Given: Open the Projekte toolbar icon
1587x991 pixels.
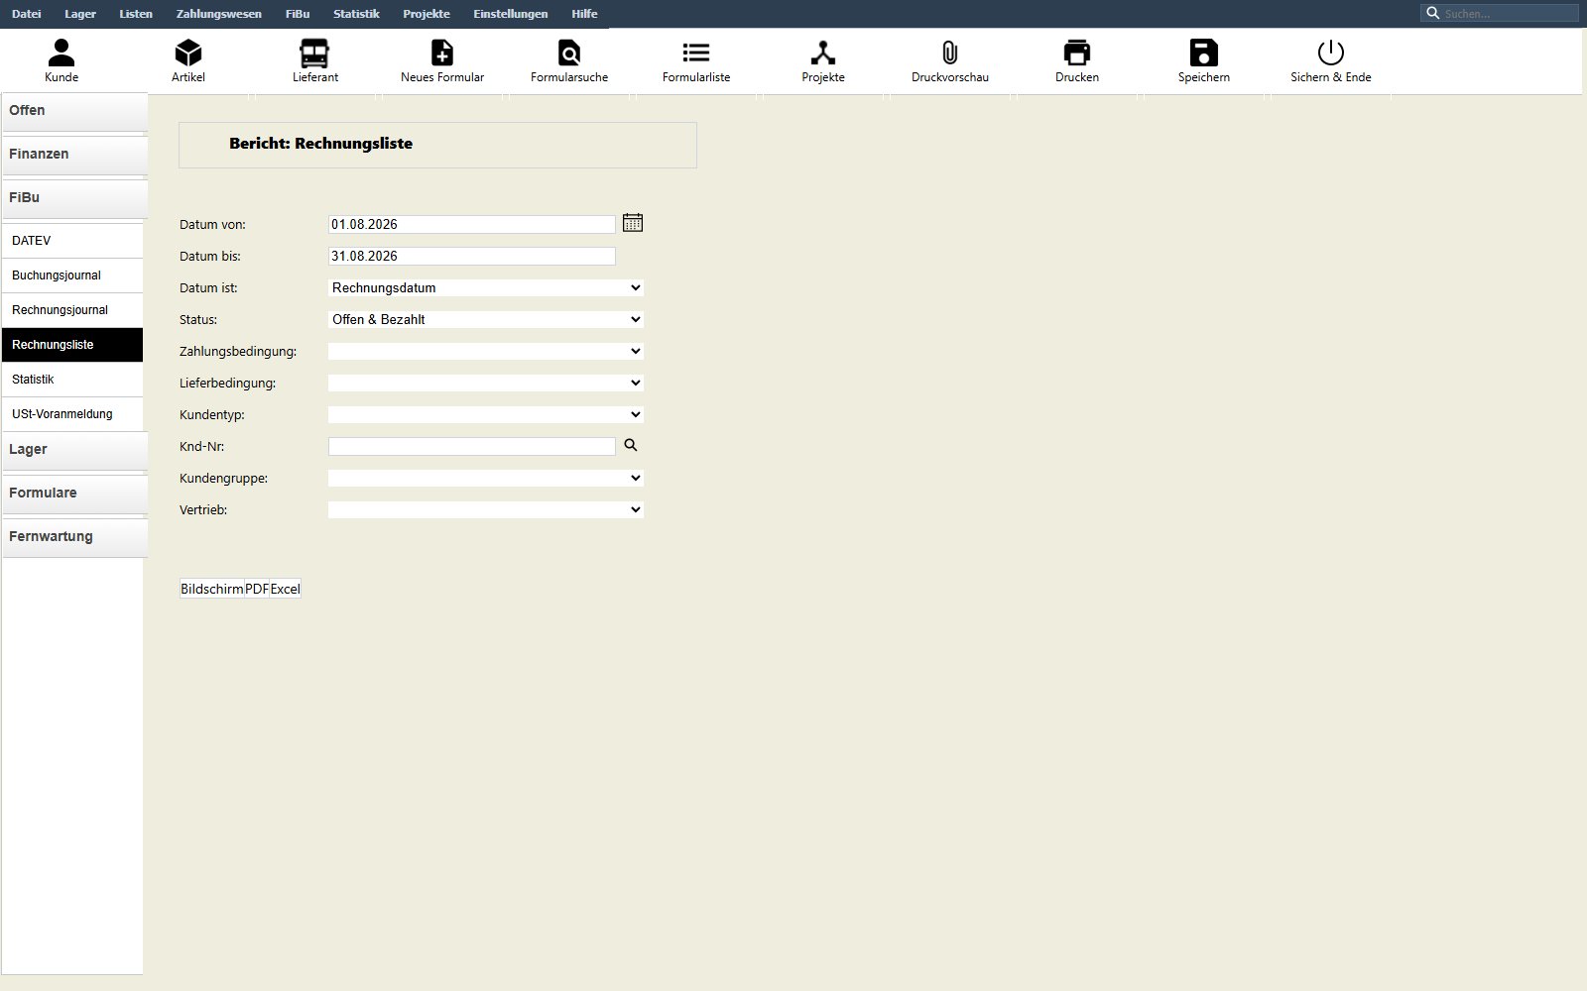Looking at the screenshot, I should tap(823, 53).
